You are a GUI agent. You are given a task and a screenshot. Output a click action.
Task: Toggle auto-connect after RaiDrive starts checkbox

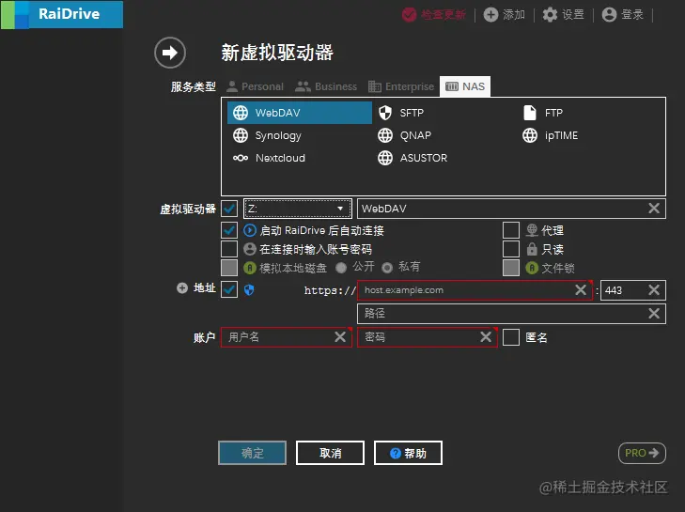(x=229, y=230)
